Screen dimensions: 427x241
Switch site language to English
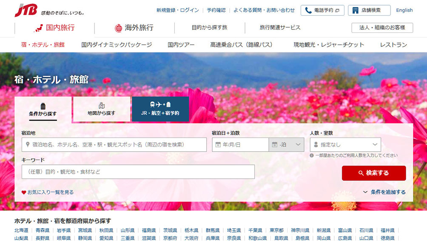coord(404,10)
